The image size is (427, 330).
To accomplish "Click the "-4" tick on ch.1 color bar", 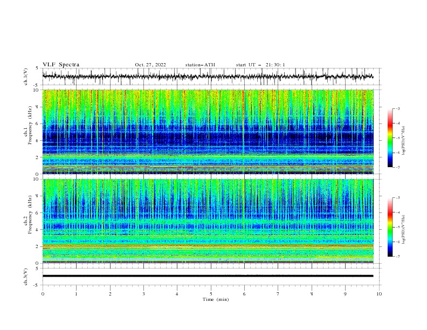I will click(x=398, y=123).
